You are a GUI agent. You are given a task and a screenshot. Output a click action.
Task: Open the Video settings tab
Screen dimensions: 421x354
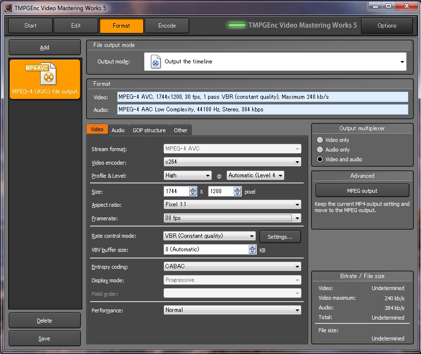point(97,129)
